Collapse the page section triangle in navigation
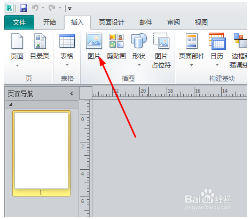Image resolution: width=251 pixels, height=219 pixels. [11, 104]
